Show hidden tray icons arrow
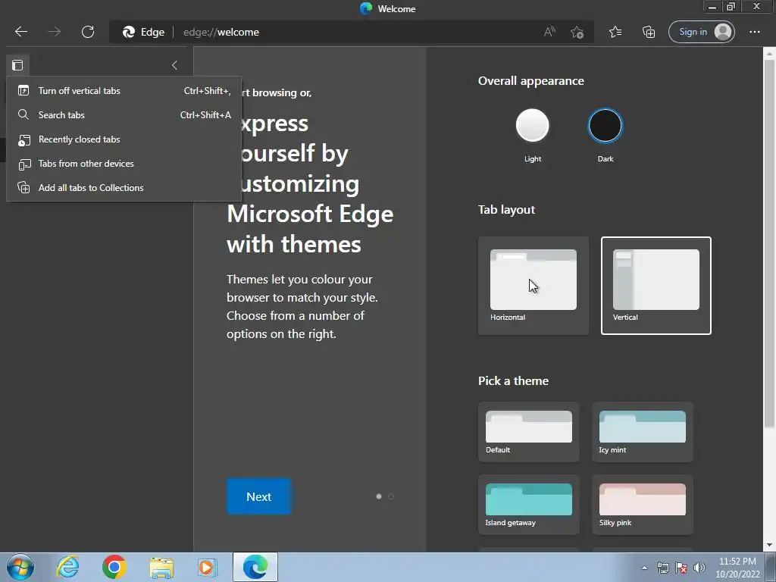This screenshot has width=776, height=582. [644, 568]
